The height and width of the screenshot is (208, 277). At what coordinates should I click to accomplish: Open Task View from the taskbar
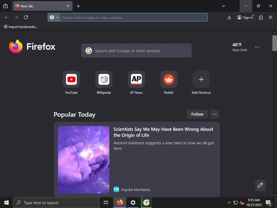(106, 203)
